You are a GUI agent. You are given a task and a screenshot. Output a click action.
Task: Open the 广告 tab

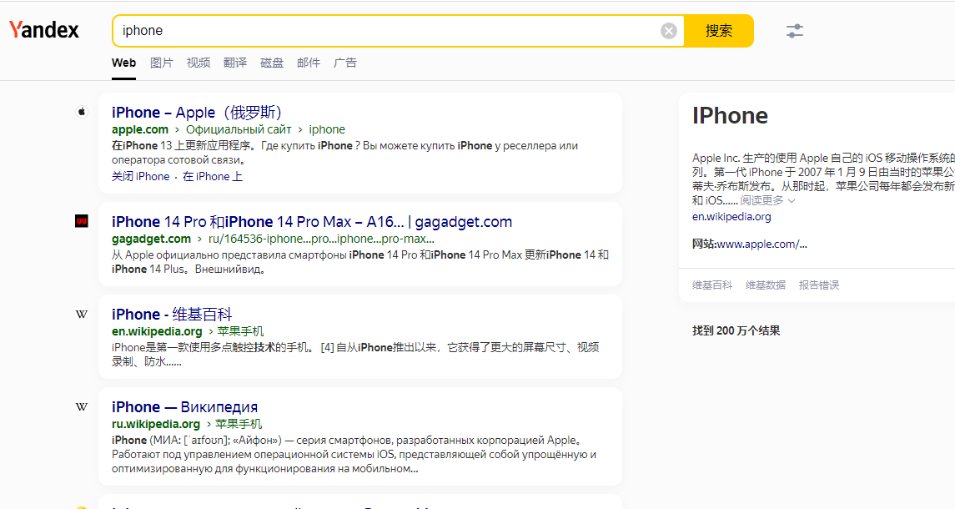point(345,63)
